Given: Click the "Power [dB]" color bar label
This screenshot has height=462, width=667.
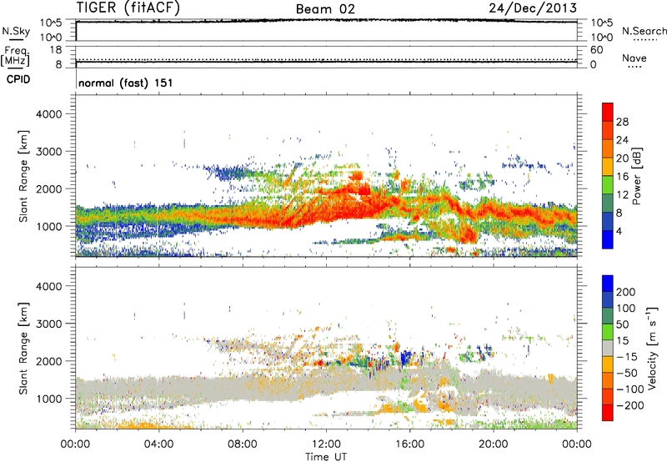Looking at the screenshot, I should pos(636,176).
